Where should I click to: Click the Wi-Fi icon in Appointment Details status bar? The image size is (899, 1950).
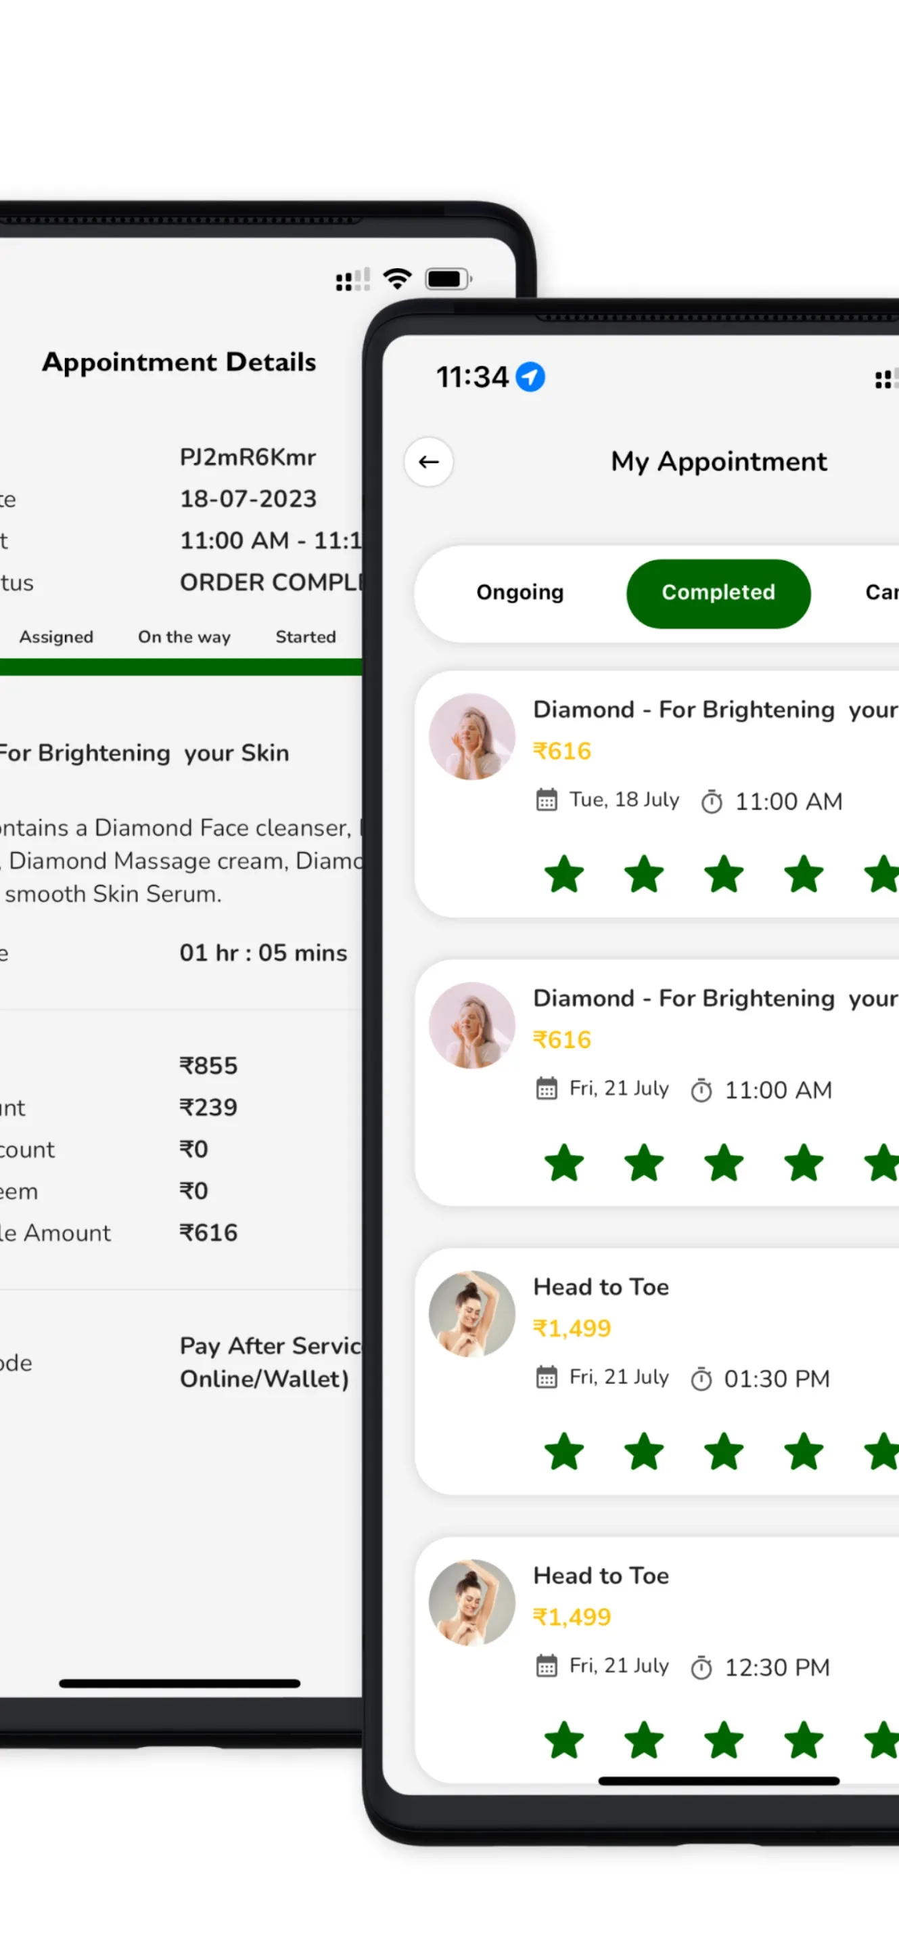[397, 278]
